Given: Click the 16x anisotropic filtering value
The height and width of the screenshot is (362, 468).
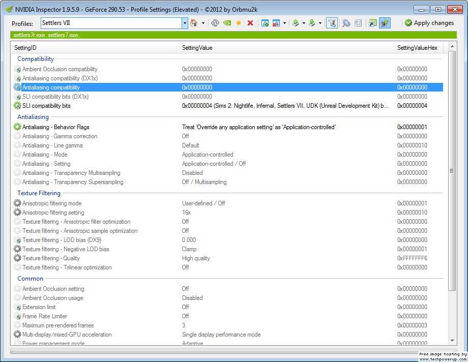Looking at the screenshot, I should pyautogui.click(x=186, y=213).
